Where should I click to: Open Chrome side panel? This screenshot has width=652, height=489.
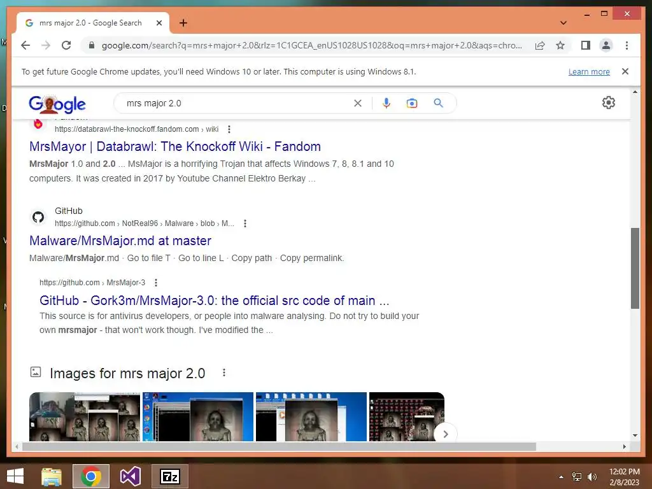[586, 45]
